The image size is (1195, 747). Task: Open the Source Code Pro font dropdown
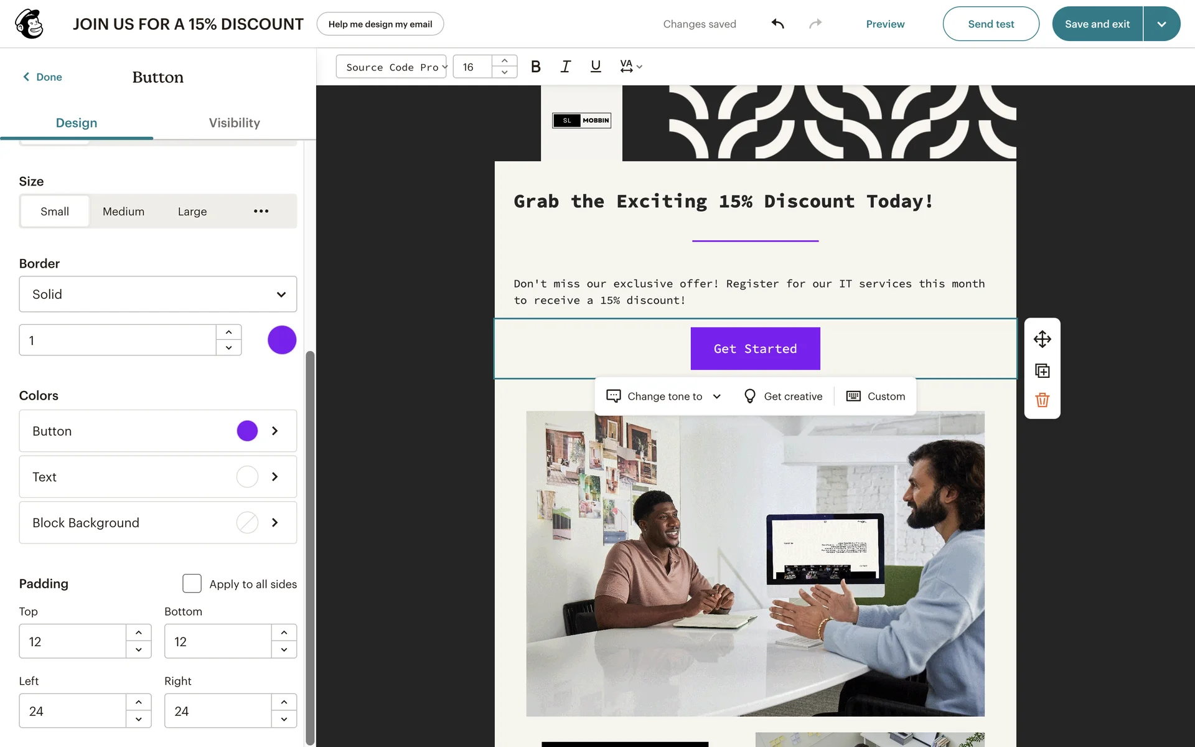392,67
